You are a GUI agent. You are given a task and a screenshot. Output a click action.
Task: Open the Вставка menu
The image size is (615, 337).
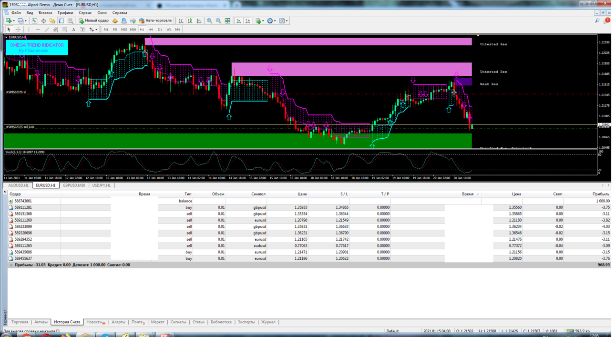coord(45,13)
